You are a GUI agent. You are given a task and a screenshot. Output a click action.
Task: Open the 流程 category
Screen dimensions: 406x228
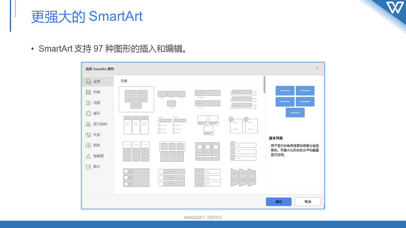[98, 103]
